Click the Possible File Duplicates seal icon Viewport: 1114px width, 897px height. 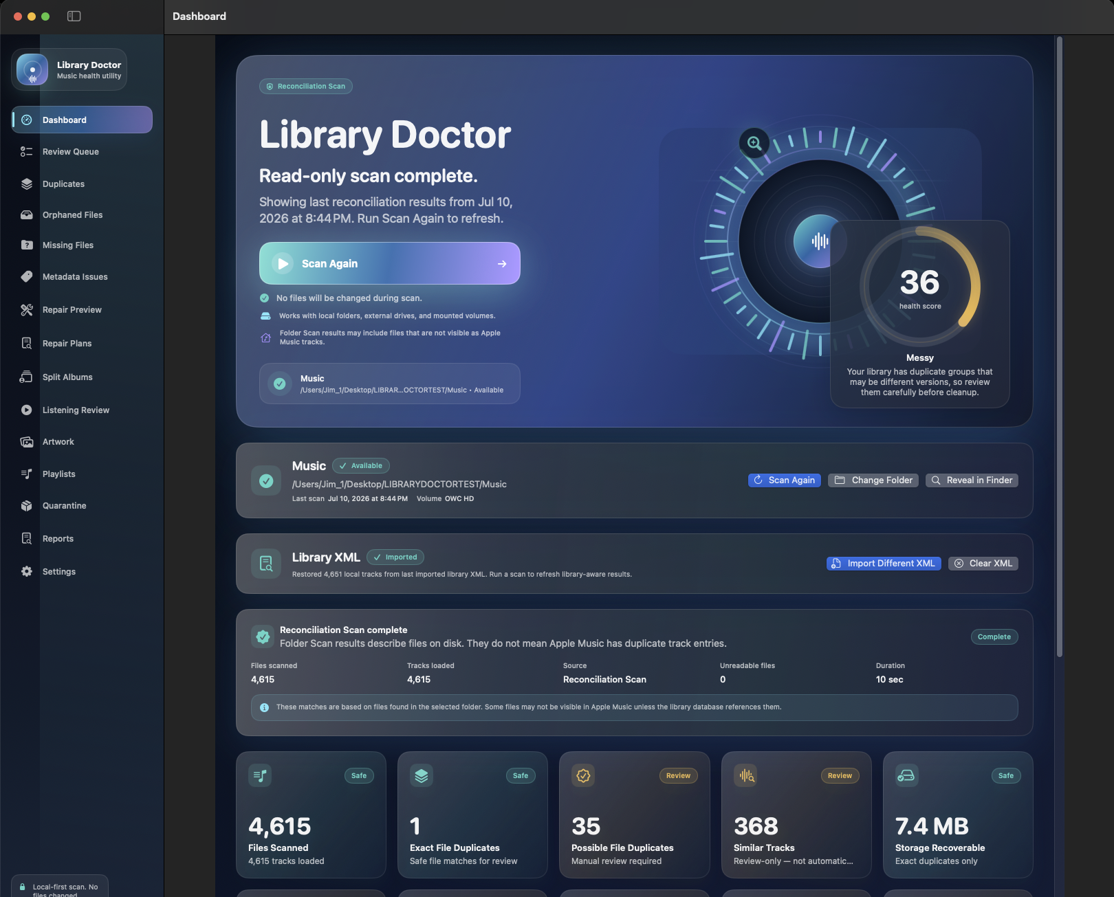(583, 775)
